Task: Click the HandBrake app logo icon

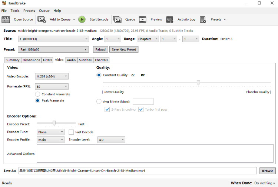Action: coord(4,3)
